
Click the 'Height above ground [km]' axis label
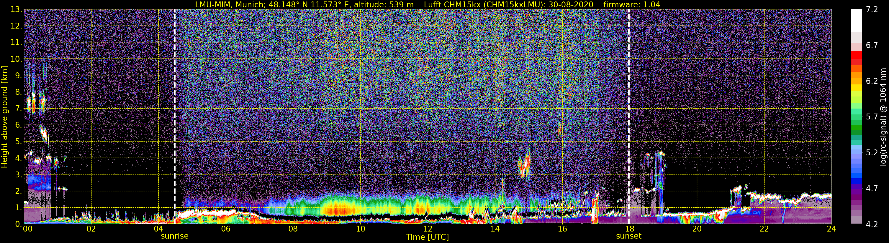click(4, 117)
